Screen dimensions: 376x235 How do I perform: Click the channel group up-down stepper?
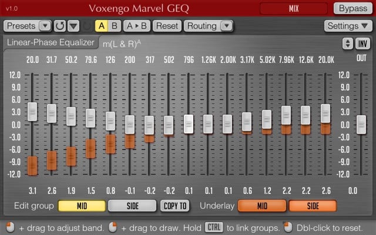coord(347,44)
